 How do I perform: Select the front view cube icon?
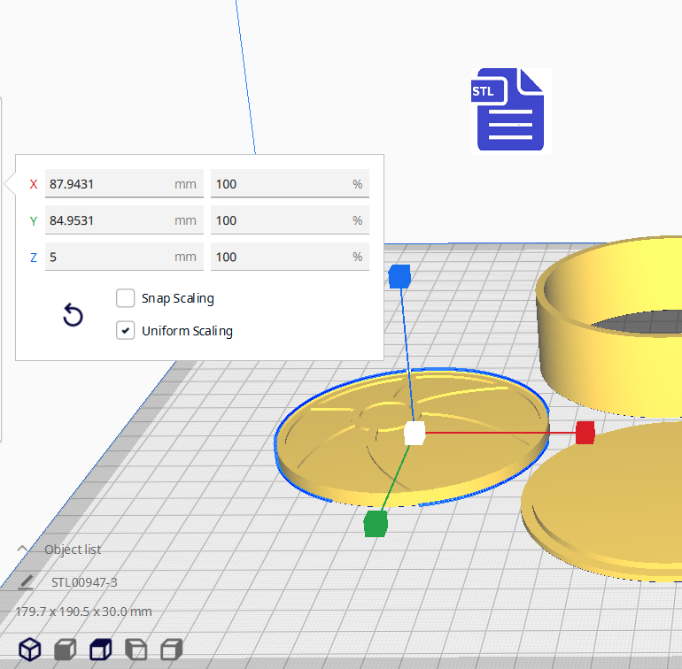tap(66, 650)
